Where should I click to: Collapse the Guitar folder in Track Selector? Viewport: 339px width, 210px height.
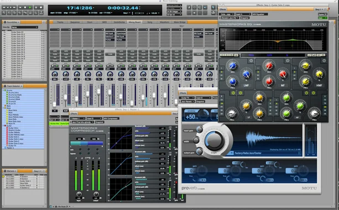(x=3, y=125)
